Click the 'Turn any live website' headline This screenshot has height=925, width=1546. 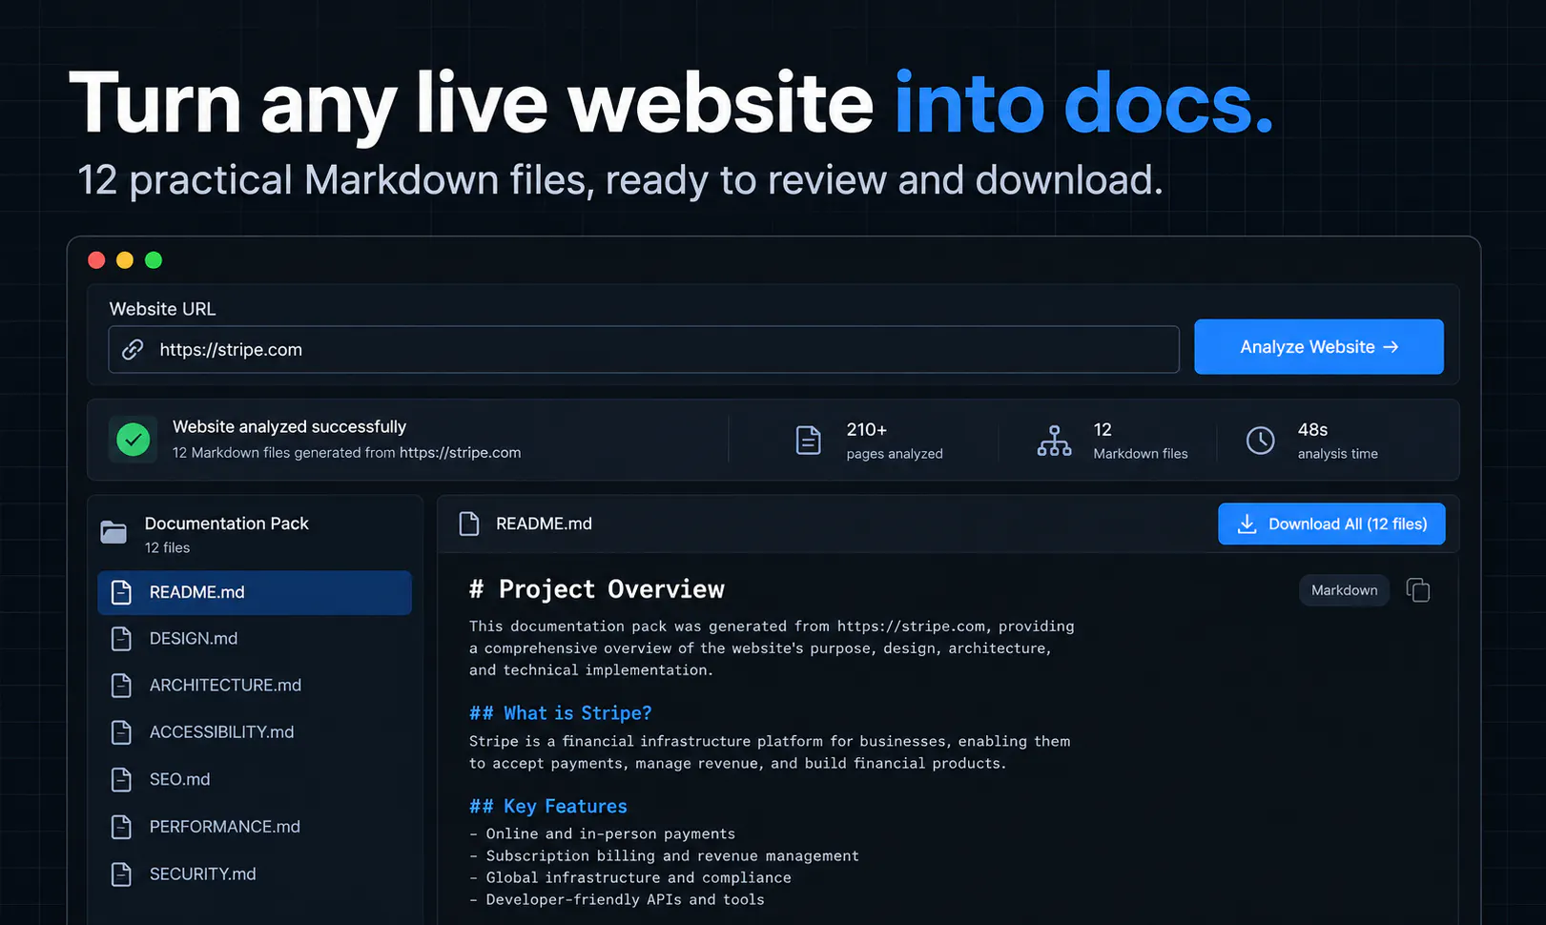[471, 103]
